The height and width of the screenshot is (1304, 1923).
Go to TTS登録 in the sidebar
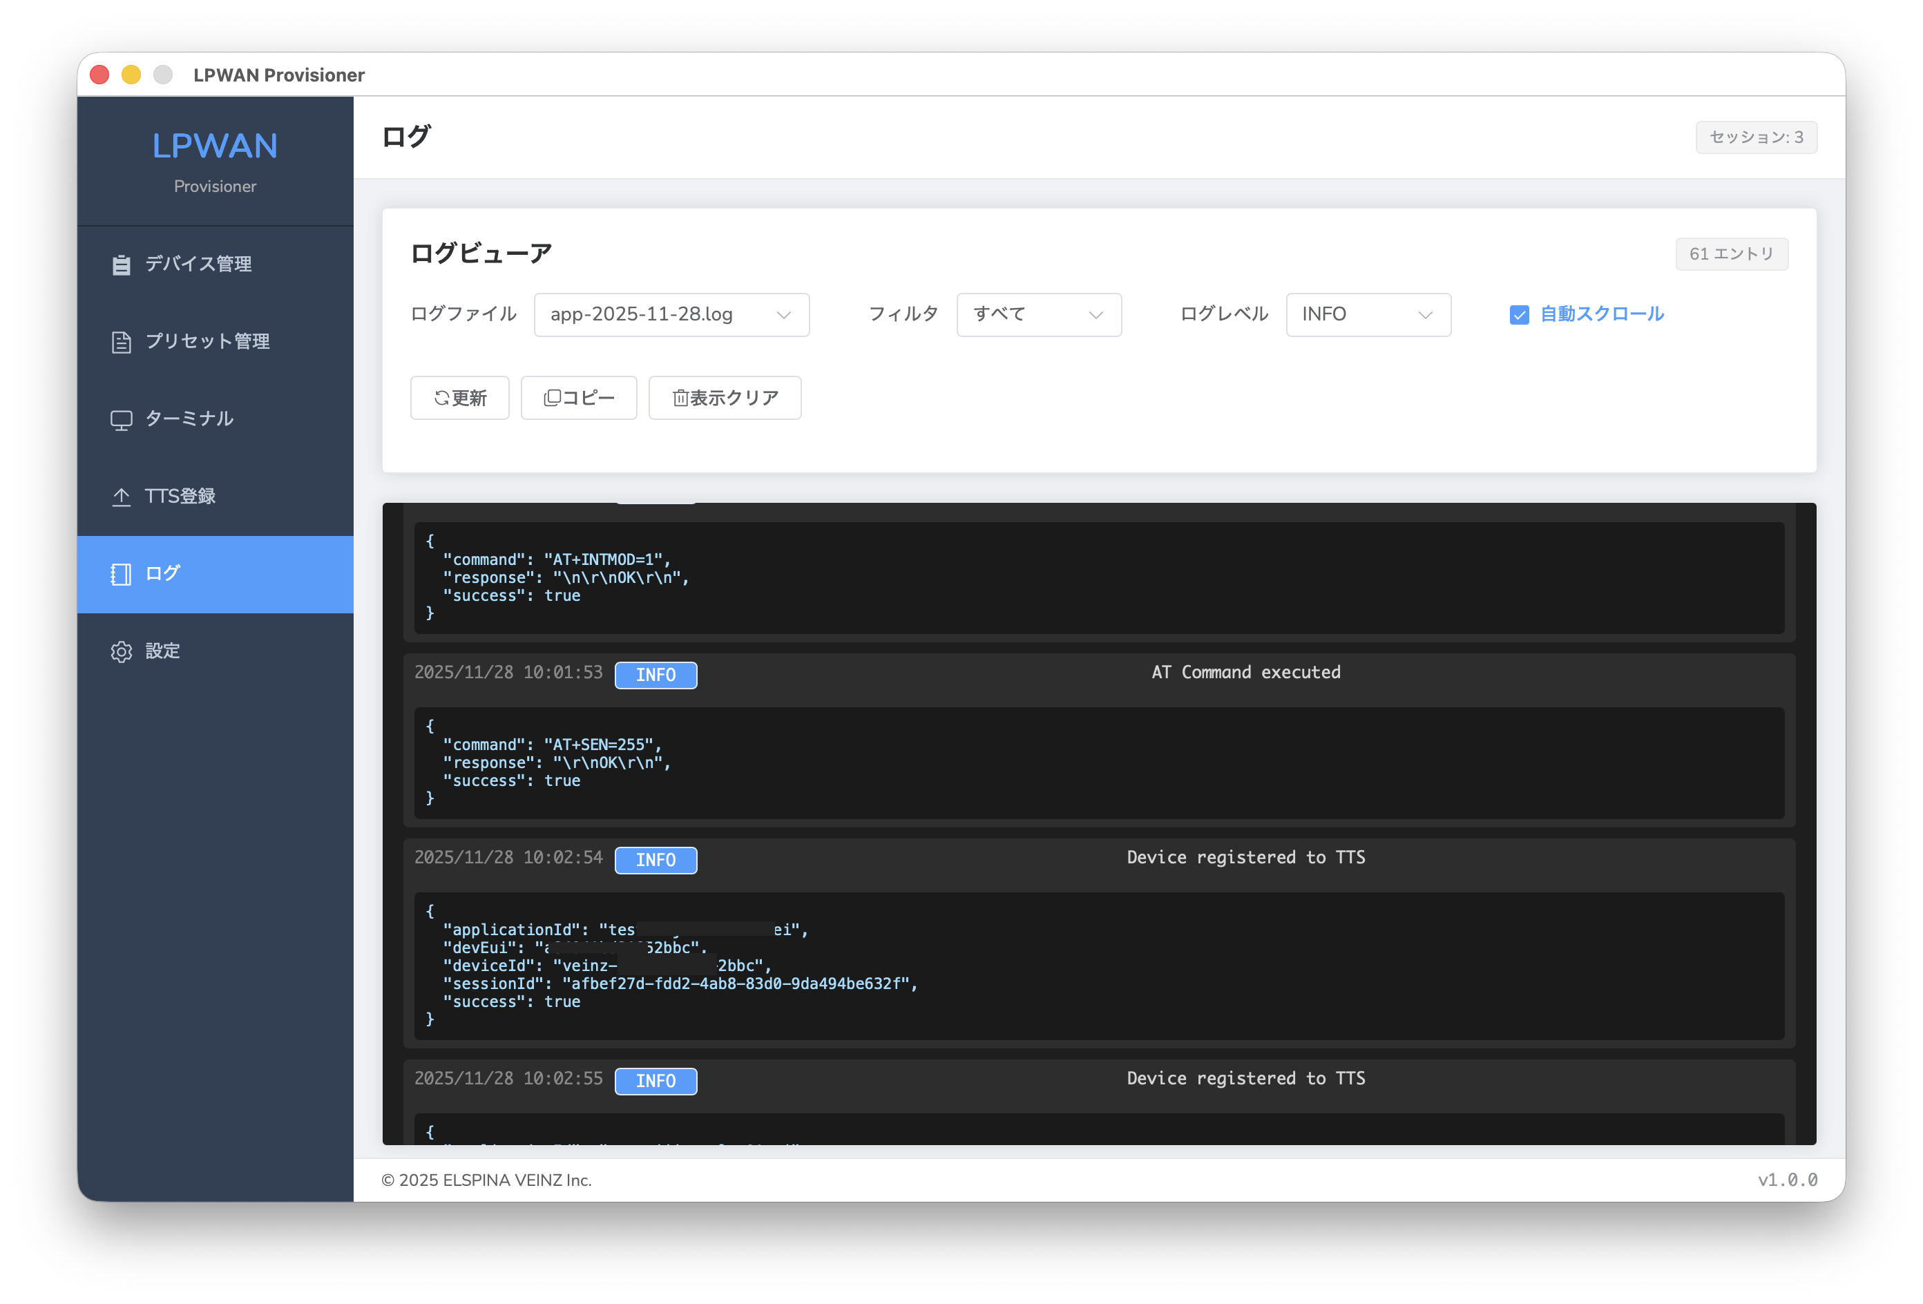tap(180, 497)
